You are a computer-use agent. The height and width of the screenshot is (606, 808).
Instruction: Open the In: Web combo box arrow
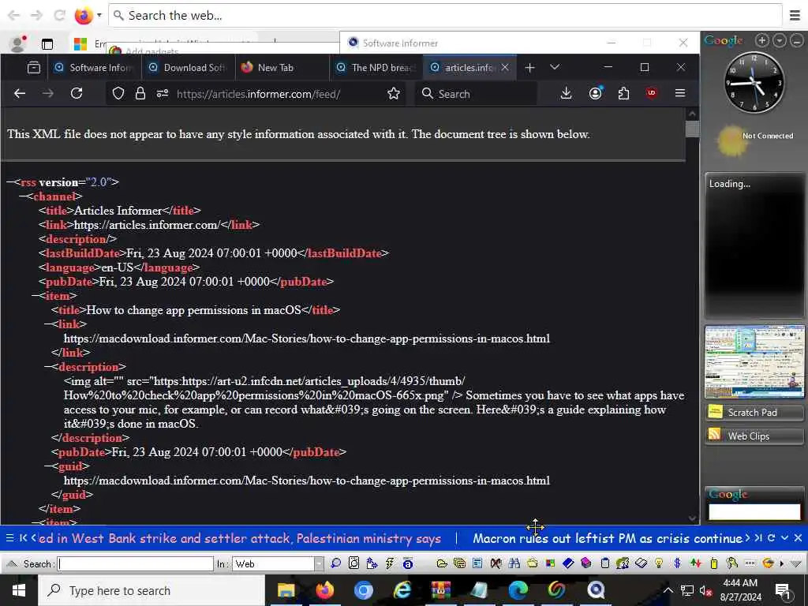319,563
